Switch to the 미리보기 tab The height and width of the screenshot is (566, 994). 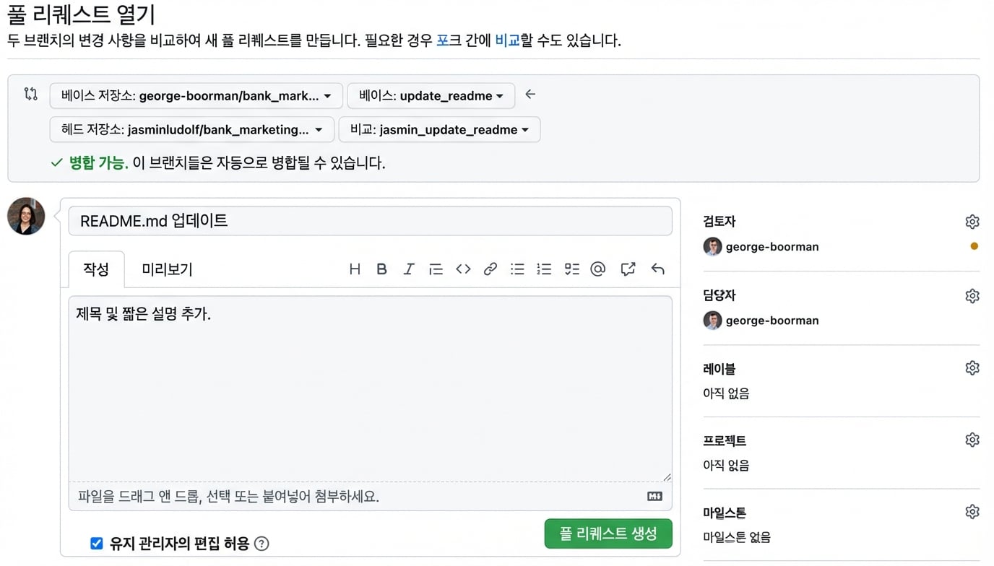tap(167, 269)
